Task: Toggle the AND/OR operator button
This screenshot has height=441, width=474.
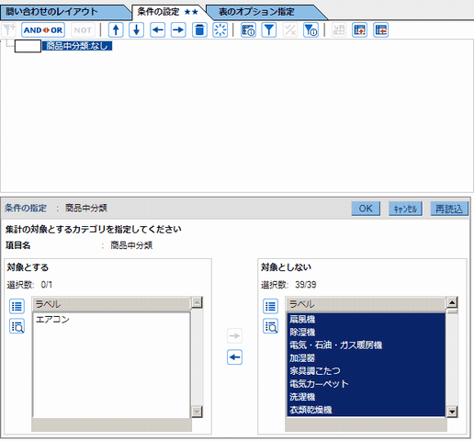Action: (43, 30)
